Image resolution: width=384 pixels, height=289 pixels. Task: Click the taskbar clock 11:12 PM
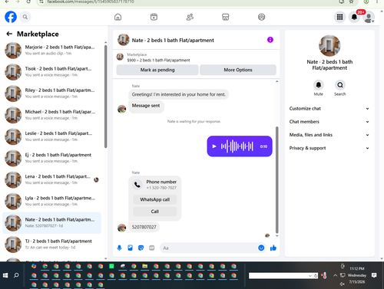[357, 268]
